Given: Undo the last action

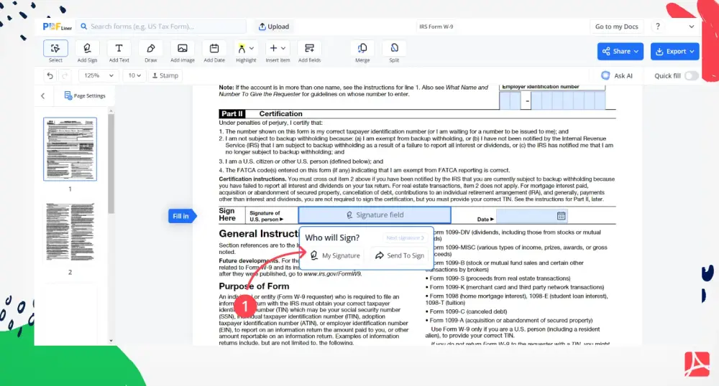Looking at the screenshot, I should click(x=50, y=75).
